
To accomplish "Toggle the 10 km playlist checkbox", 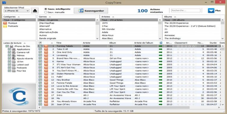I will tap(9, 62).
